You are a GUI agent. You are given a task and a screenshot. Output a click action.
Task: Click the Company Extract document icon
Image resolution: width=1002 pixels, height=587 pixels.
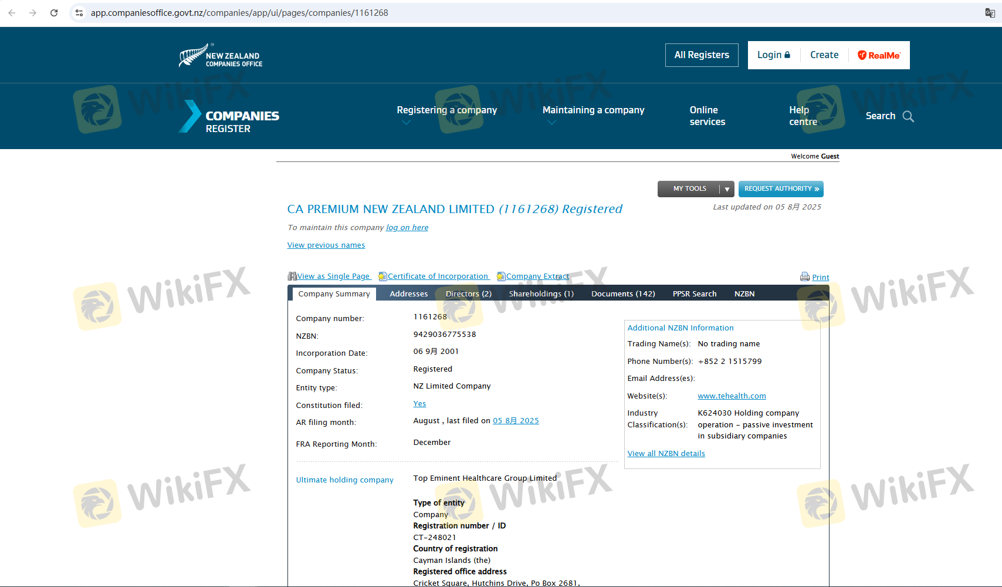[501, 276]
